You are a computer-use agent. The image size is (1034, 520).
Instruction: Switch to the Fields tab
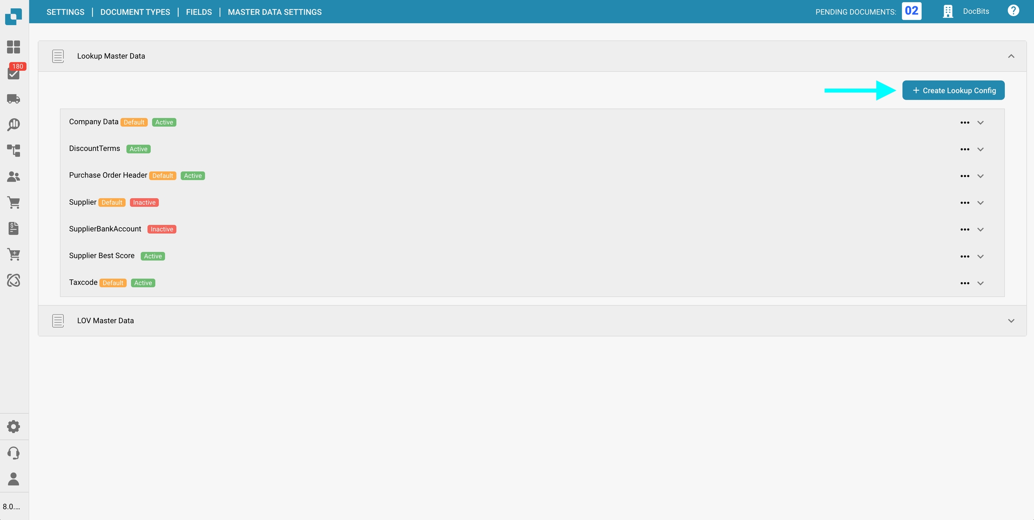point(199,12)
